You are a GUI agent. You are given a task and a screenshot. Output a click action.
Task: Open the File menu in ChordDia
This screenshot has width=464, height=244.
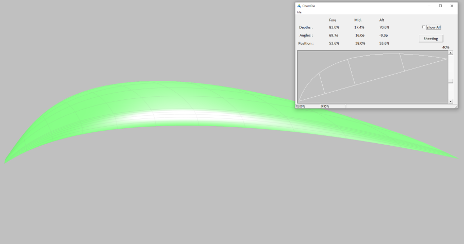click(299, 12)
